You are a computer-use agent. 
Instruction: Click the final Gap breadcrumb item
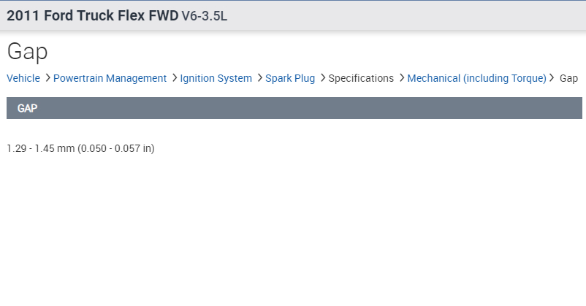568,78
